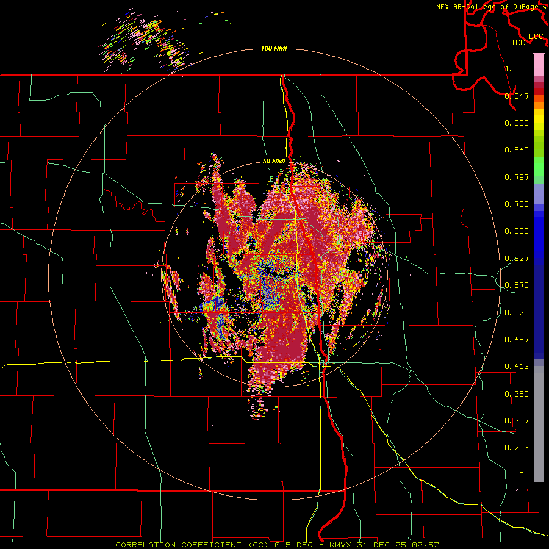Click the 0.253 color scale value

[x=517, y=448]
